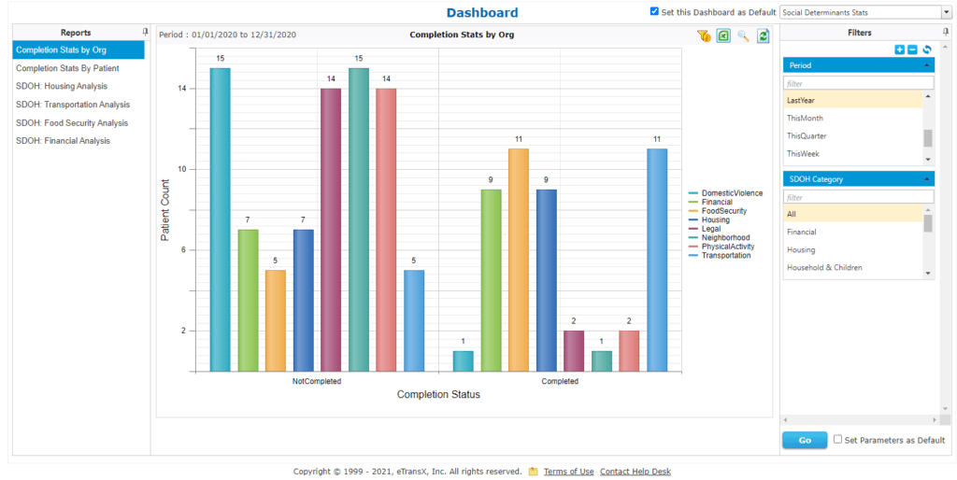This screenshot has height=480, width=957.
Task: Enable Set Parameters as Default checkbox
Action: point(837,439)
